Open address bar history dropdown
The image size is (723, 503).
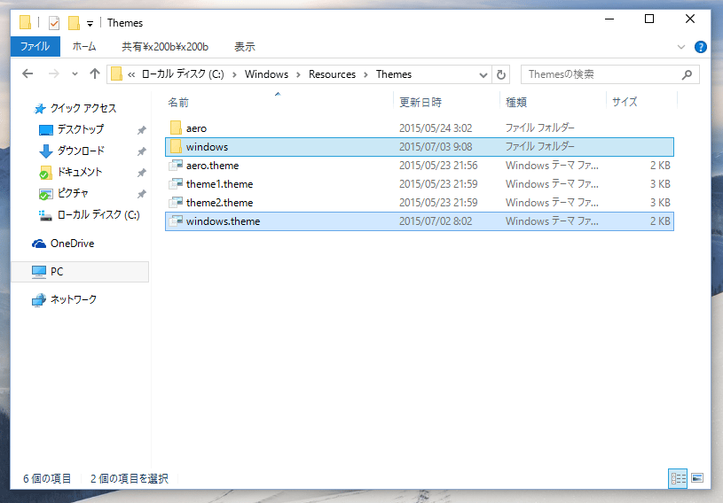pyautogui.click(x=483, y=75)
